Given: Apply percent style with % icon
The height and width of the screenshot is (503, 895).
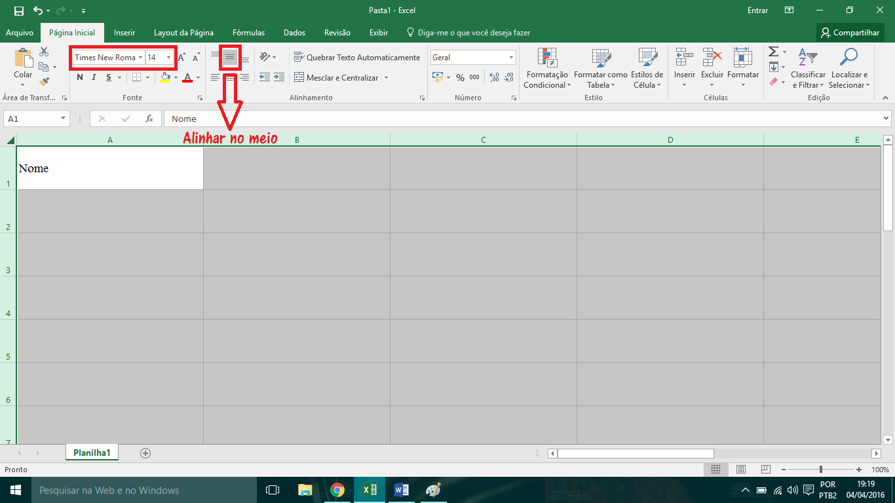Looking at the screenshot, I should [460, 77].
